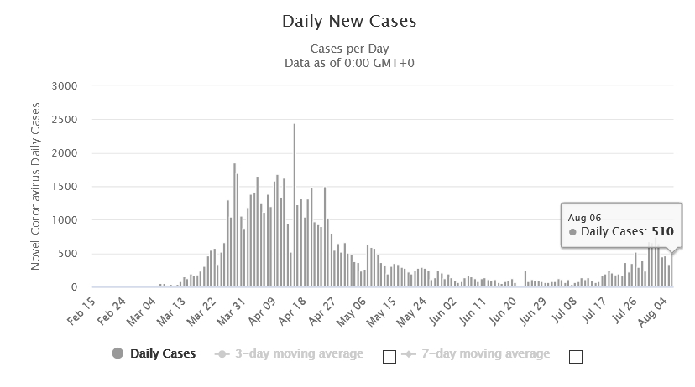Click the 7-day moving average legend marker

click(409, 353)
